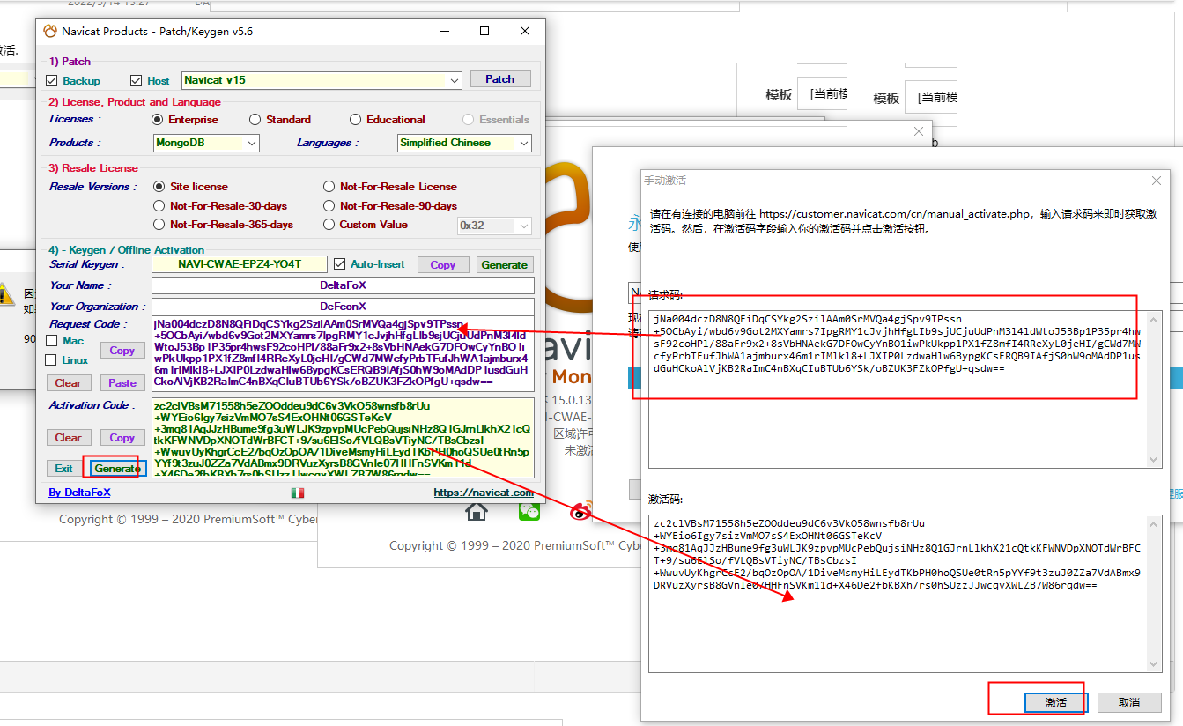Select the Standard license radio button
The height and width of the screenshot is (726, 1183).
(255, 120)
